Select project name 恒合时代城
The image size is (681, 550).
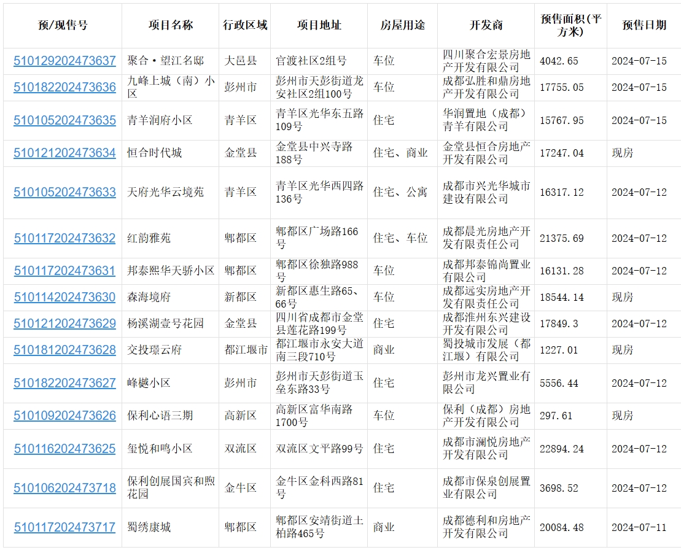(154, 153)
